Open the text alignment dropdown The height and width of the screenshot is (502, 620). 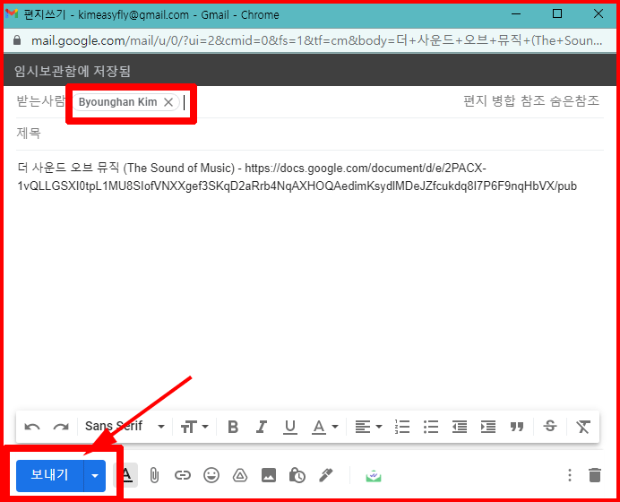point(368,427)
